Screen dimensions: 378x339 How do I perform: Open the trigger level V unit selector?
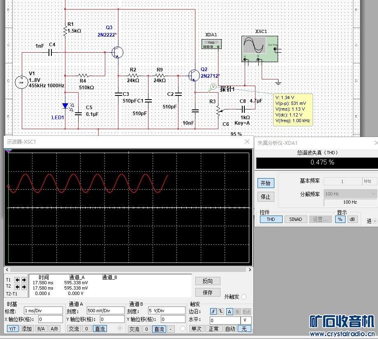(x=246, y=320)
